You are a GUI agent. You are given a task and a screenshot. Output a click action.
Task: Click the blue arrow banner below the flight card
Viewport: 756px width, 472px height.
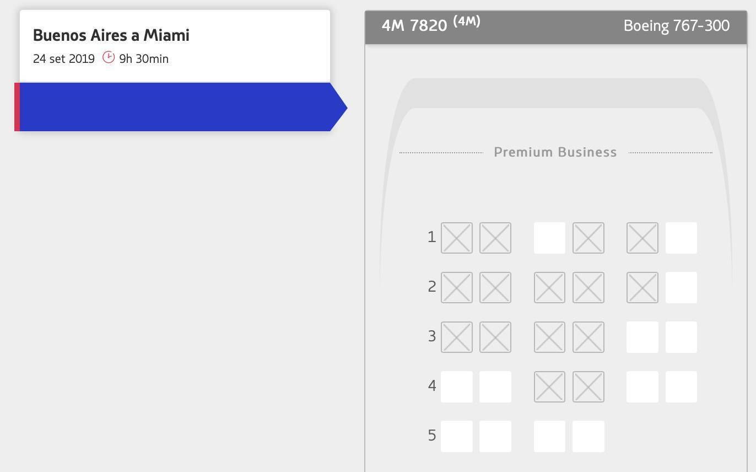click(181, 107)
